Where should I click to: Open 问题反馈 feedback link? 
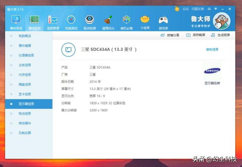pos(198,9)
